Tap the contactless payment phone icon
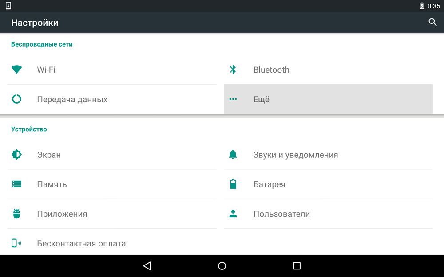The height and width of the screenshot is (277, 444). pos(16,243)
